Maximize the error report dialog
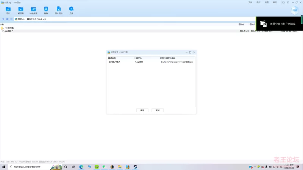The height and width of the screenshot is (170, 303). tap(191, 52)
